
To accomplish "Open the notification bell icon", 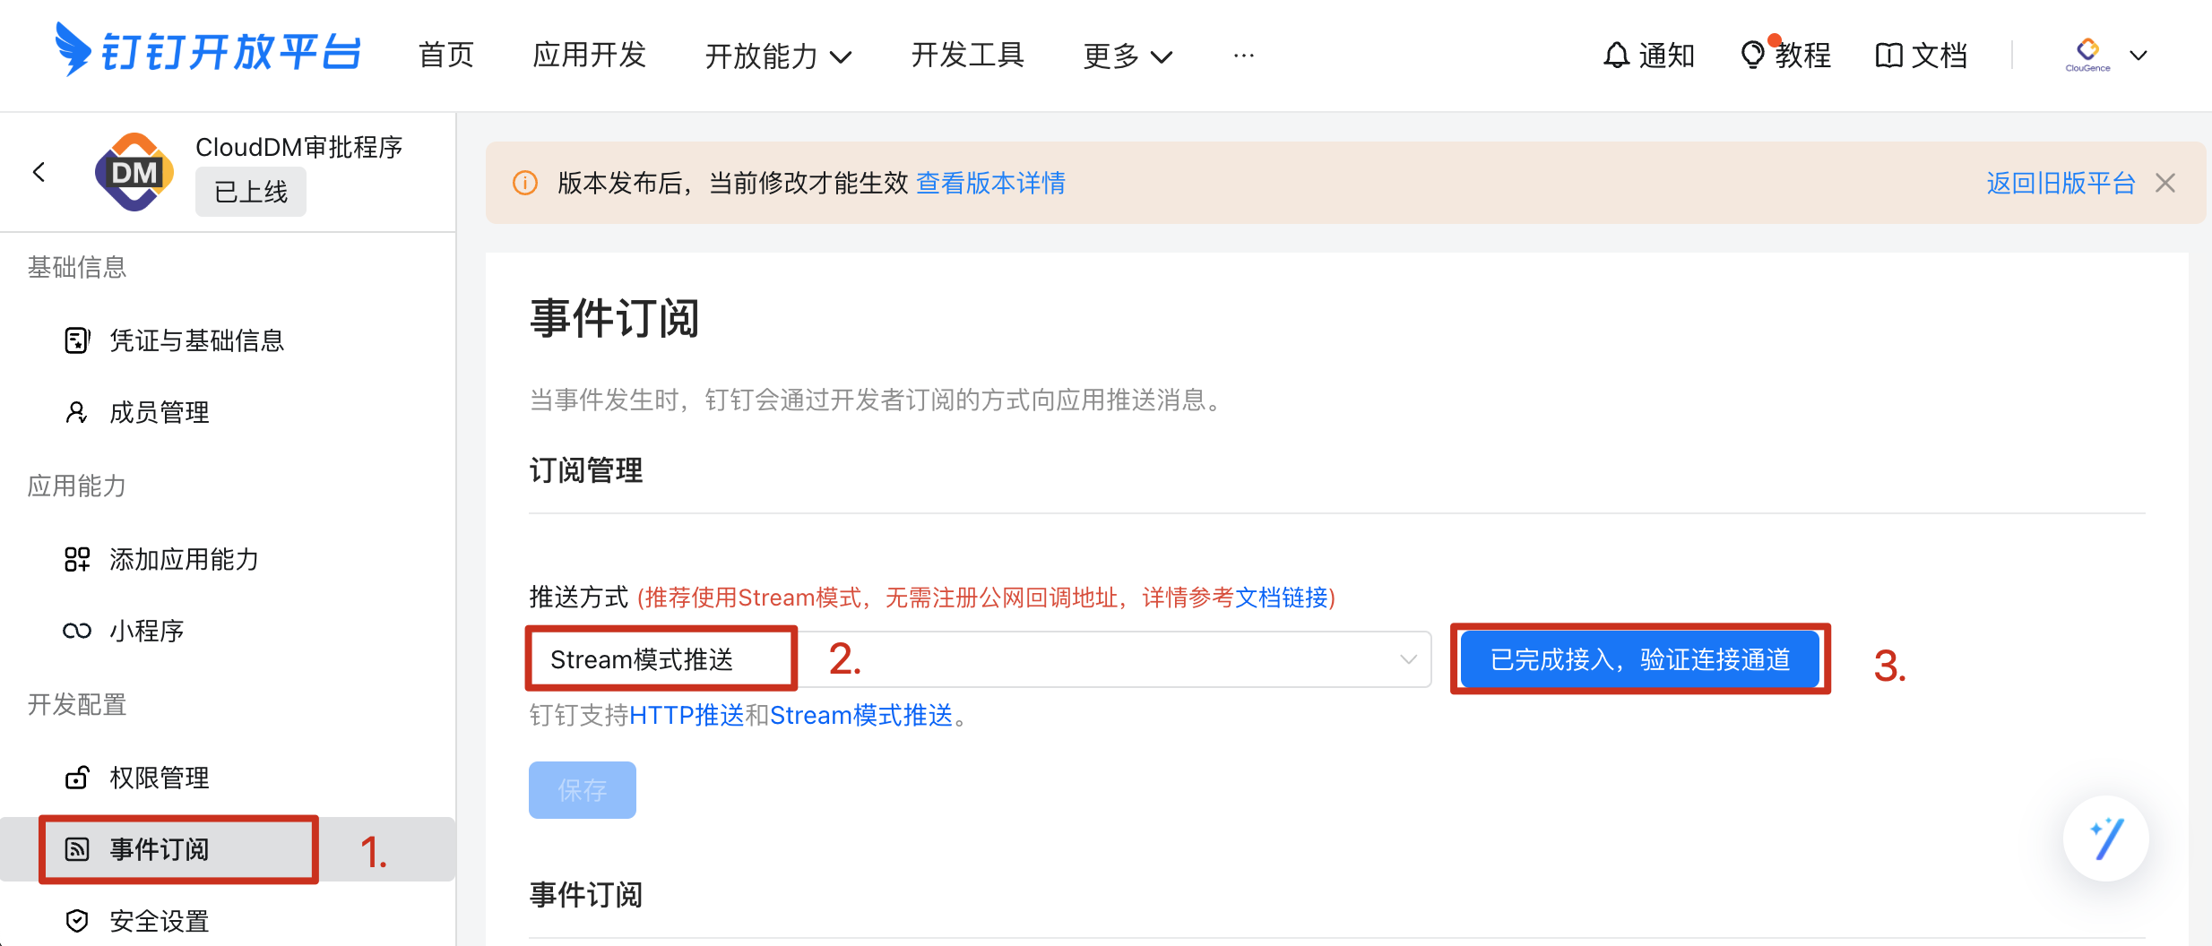I will pyautogui.click(x=1616, y=56).
